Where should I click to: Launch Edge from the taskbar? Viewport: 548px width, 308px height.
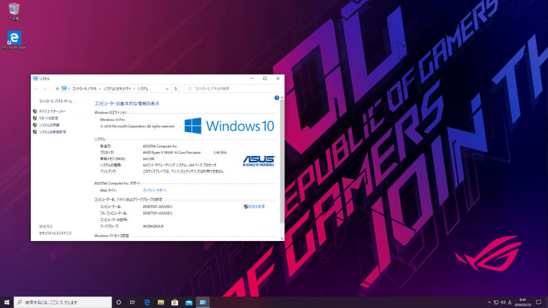tap(147, 302)
